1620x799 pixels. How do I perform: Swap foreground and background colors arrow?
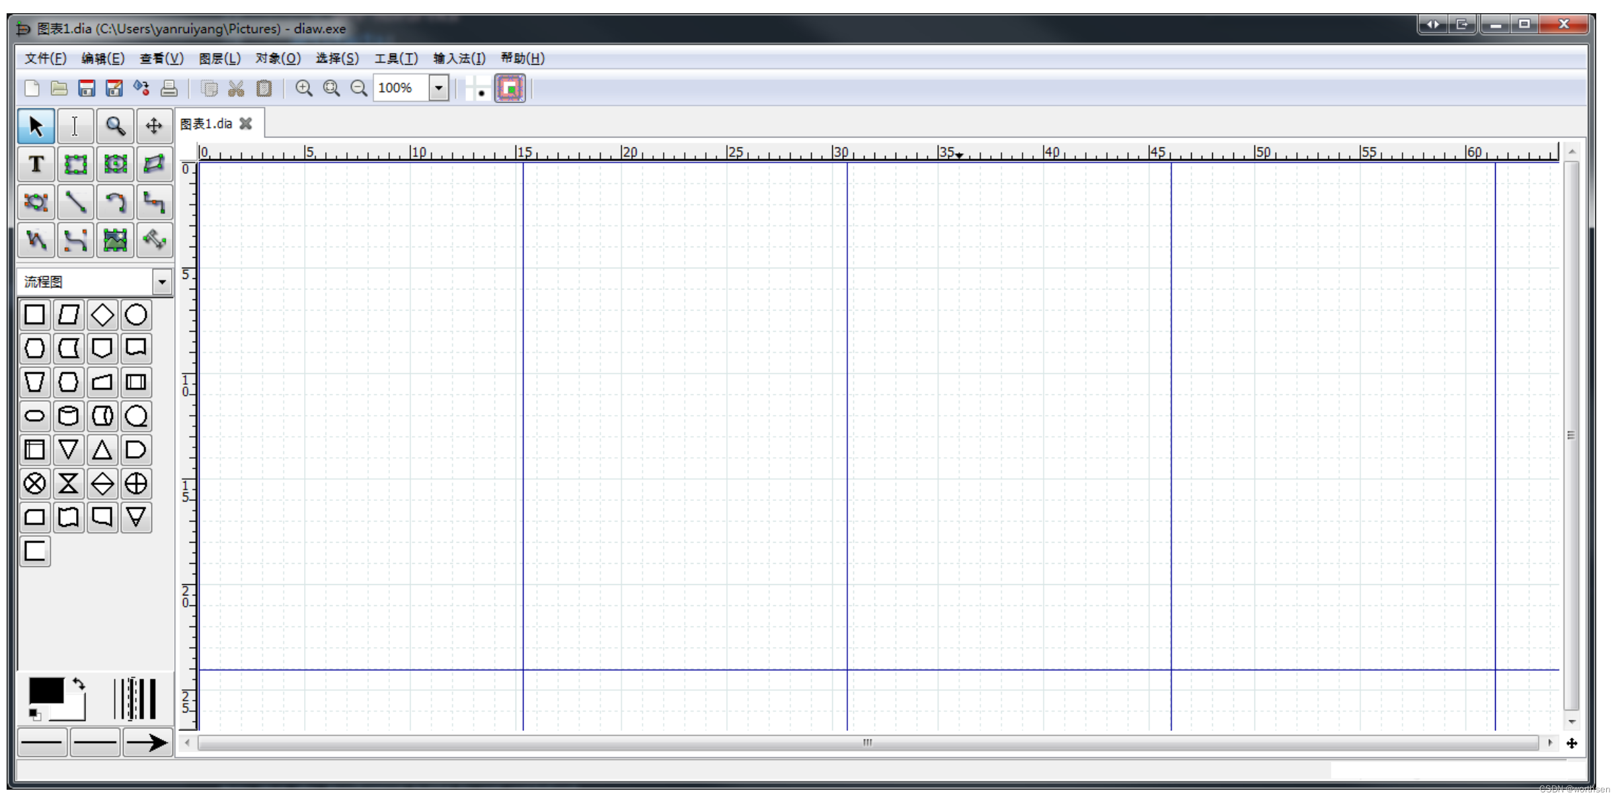tap(79, 684)
